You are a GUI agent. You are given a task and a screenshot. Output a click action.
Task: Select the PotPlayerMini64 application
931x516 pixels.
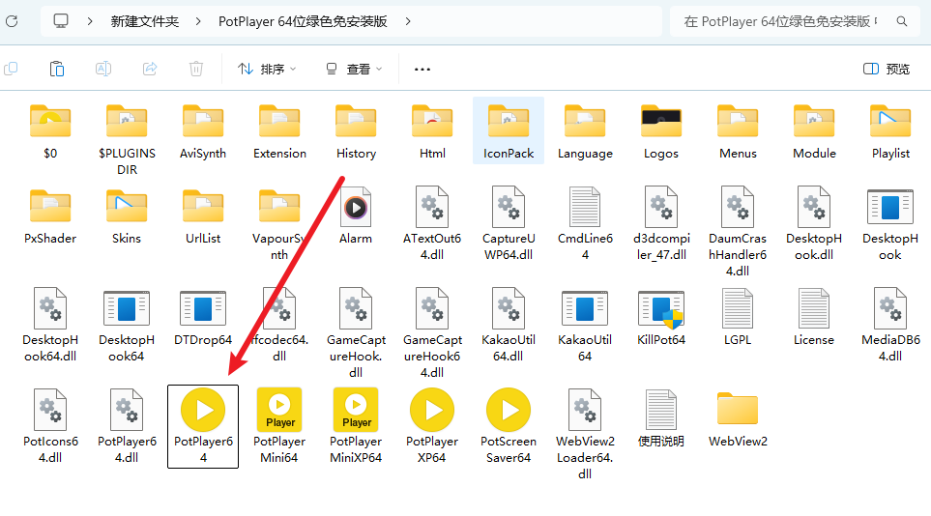(279, 427)
